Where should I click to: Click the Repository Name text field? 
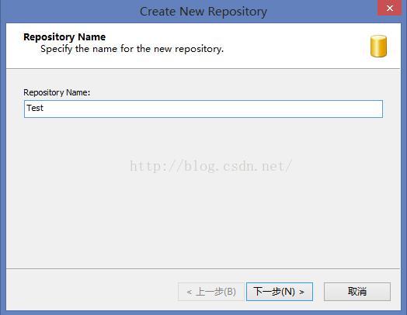[203, 109]
